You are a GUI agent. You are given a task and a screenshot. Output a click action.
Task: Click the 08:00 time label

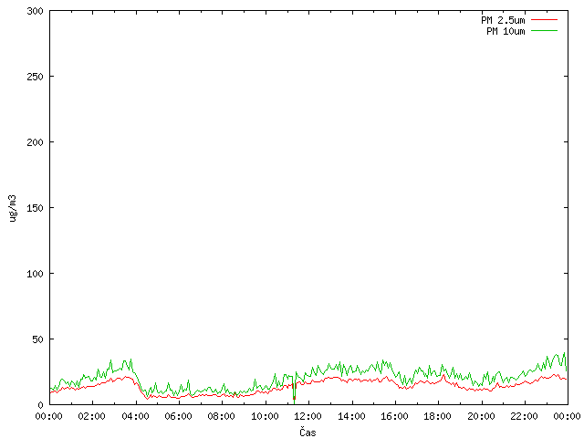coord(221,416)
